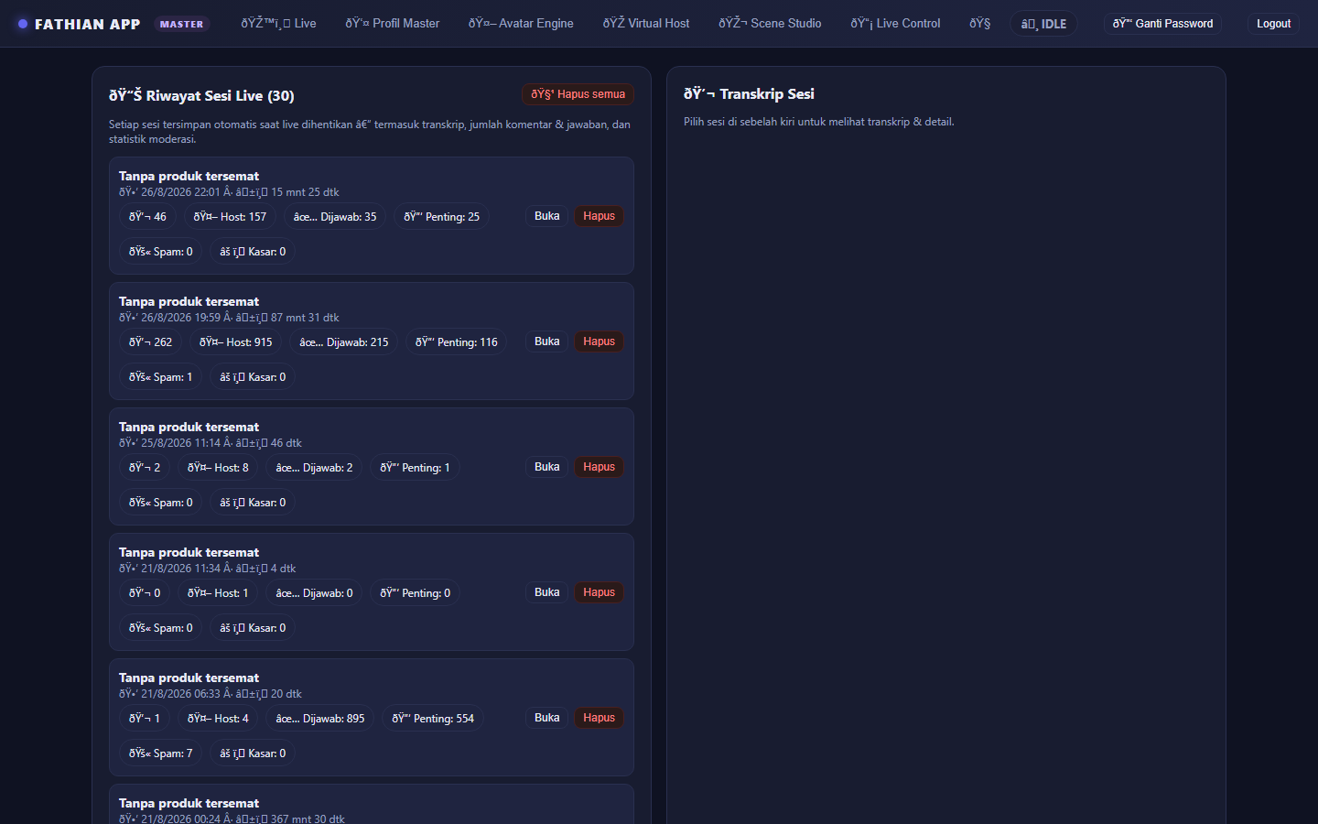Open the session dated 26/8/2026 22:01
Viewport: 1318px width, 824px height.
click(546, 216)
